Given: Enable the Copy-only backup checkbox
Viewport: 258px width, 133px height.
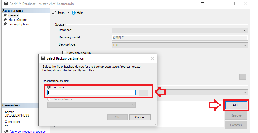Looking at the screenshot, I should click(64, 53).
